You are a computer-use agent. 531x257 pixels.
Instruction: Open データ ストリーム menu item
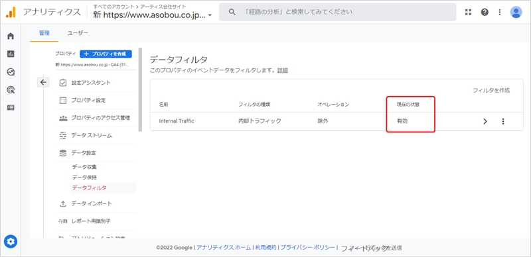tap(96, 136)
